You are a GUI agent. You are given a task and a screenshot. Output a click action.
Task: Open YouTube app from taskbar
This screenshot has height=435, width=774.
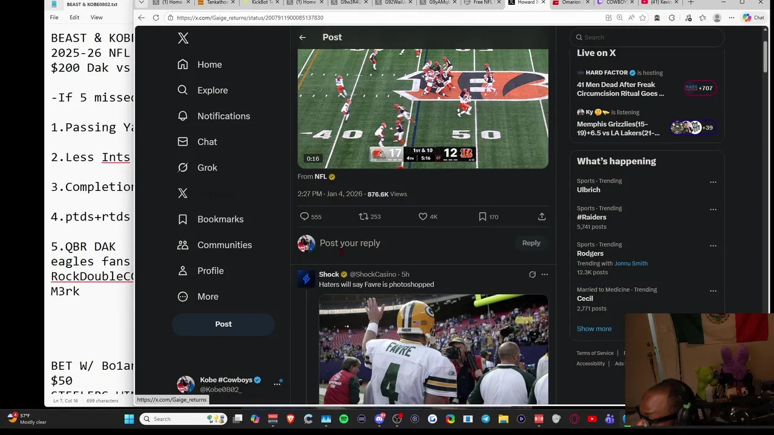(592, 419)
